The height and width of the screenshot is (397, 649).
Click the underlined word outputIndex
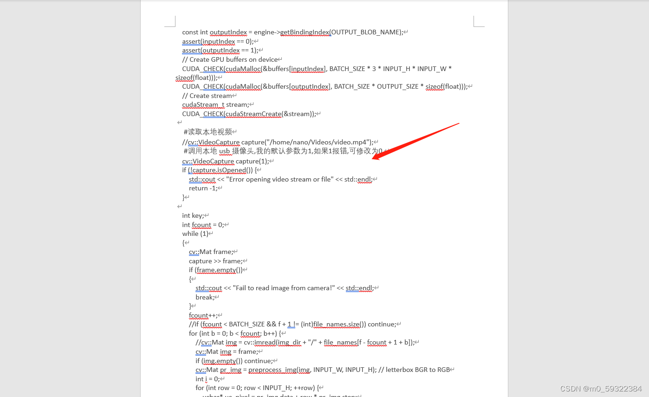click(228, 32)
